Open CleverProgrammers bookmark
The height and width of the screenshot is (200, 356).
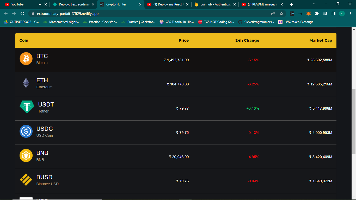(256, 22)
